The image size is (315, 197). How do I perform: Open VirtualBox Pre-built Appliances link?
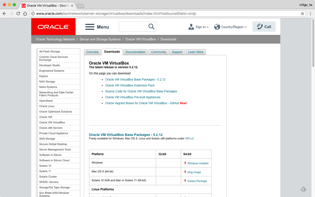coord(133,97)
